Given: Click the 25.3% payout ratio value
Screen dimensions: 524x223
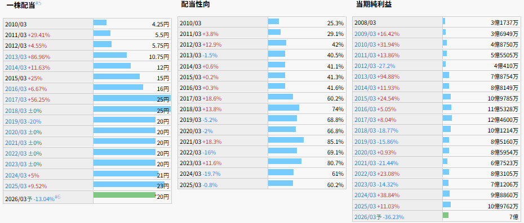Looking at the screenshot, I should pyautogui.click(x=335, y=23).
